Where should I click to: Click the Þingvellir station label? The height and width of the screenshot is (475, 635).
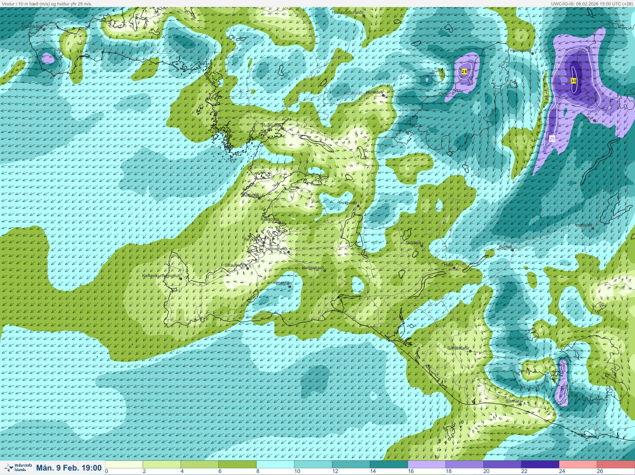pos(347,203)
